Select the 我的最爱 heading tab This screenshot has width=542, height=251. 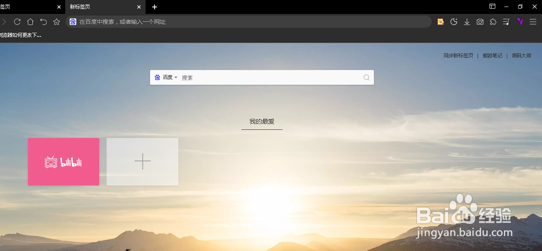262,122
